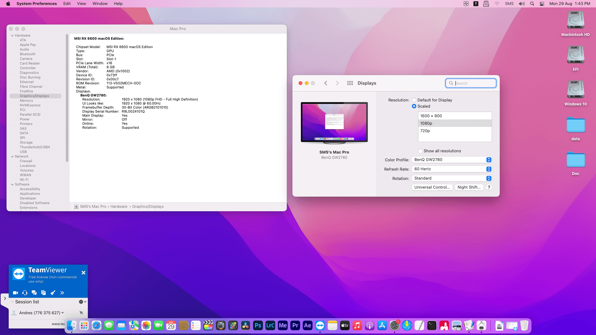Select the Scaled resolution radio button

[x=414, y=106]
